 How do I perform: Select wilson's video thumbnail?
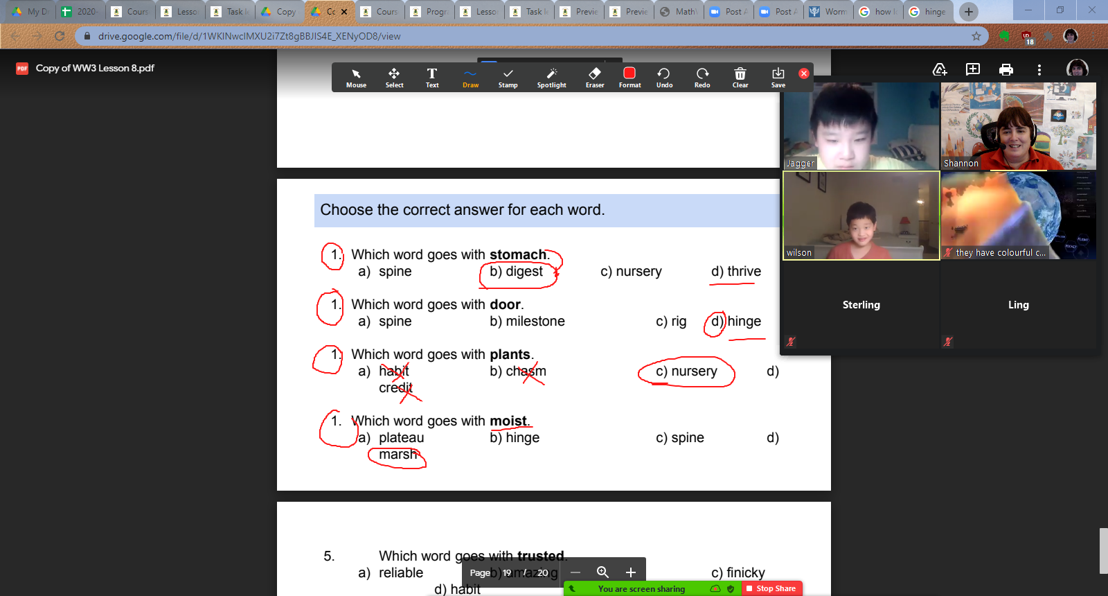point(861,216)
